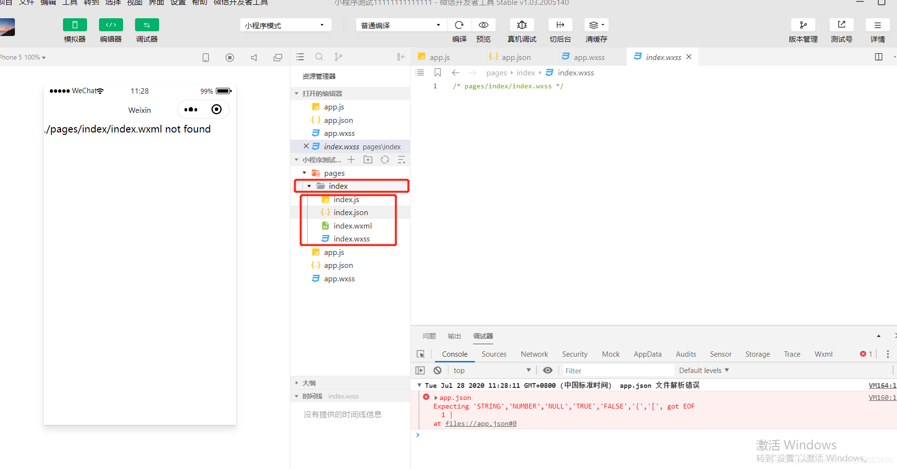Toggle the simulator mute speaker icon
This screenshot has height=469, width=897.
[x=254, y=58]
